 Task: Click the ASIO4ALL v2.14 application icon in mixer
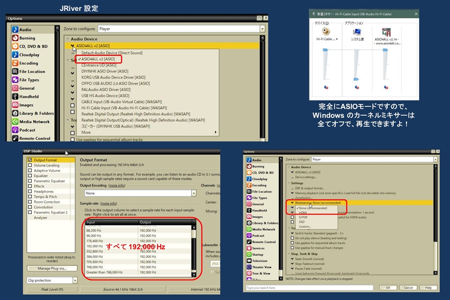coord(386,32)
